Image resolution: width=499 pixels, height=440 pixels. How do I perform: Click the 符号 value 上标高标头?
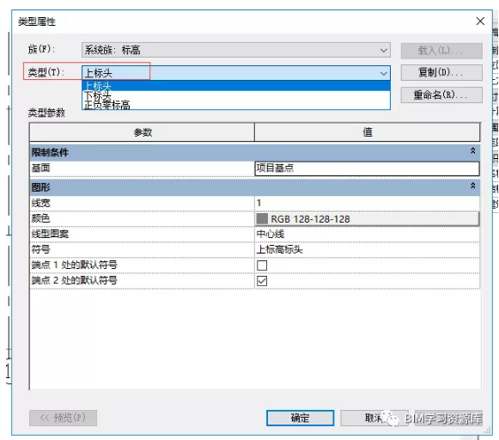367,249
